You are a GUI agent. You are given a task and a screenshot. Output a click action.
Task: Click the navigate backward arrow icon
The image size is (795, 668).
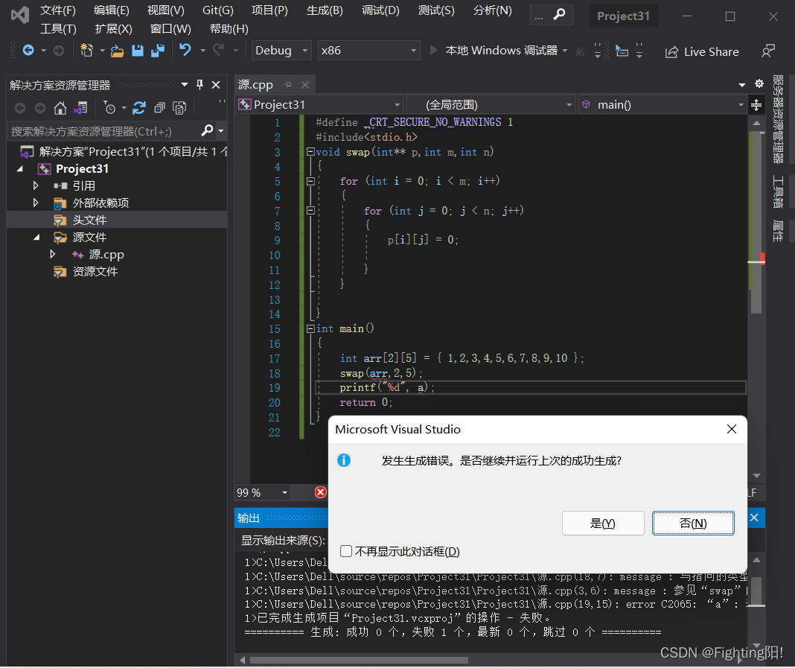coord(28,50)
